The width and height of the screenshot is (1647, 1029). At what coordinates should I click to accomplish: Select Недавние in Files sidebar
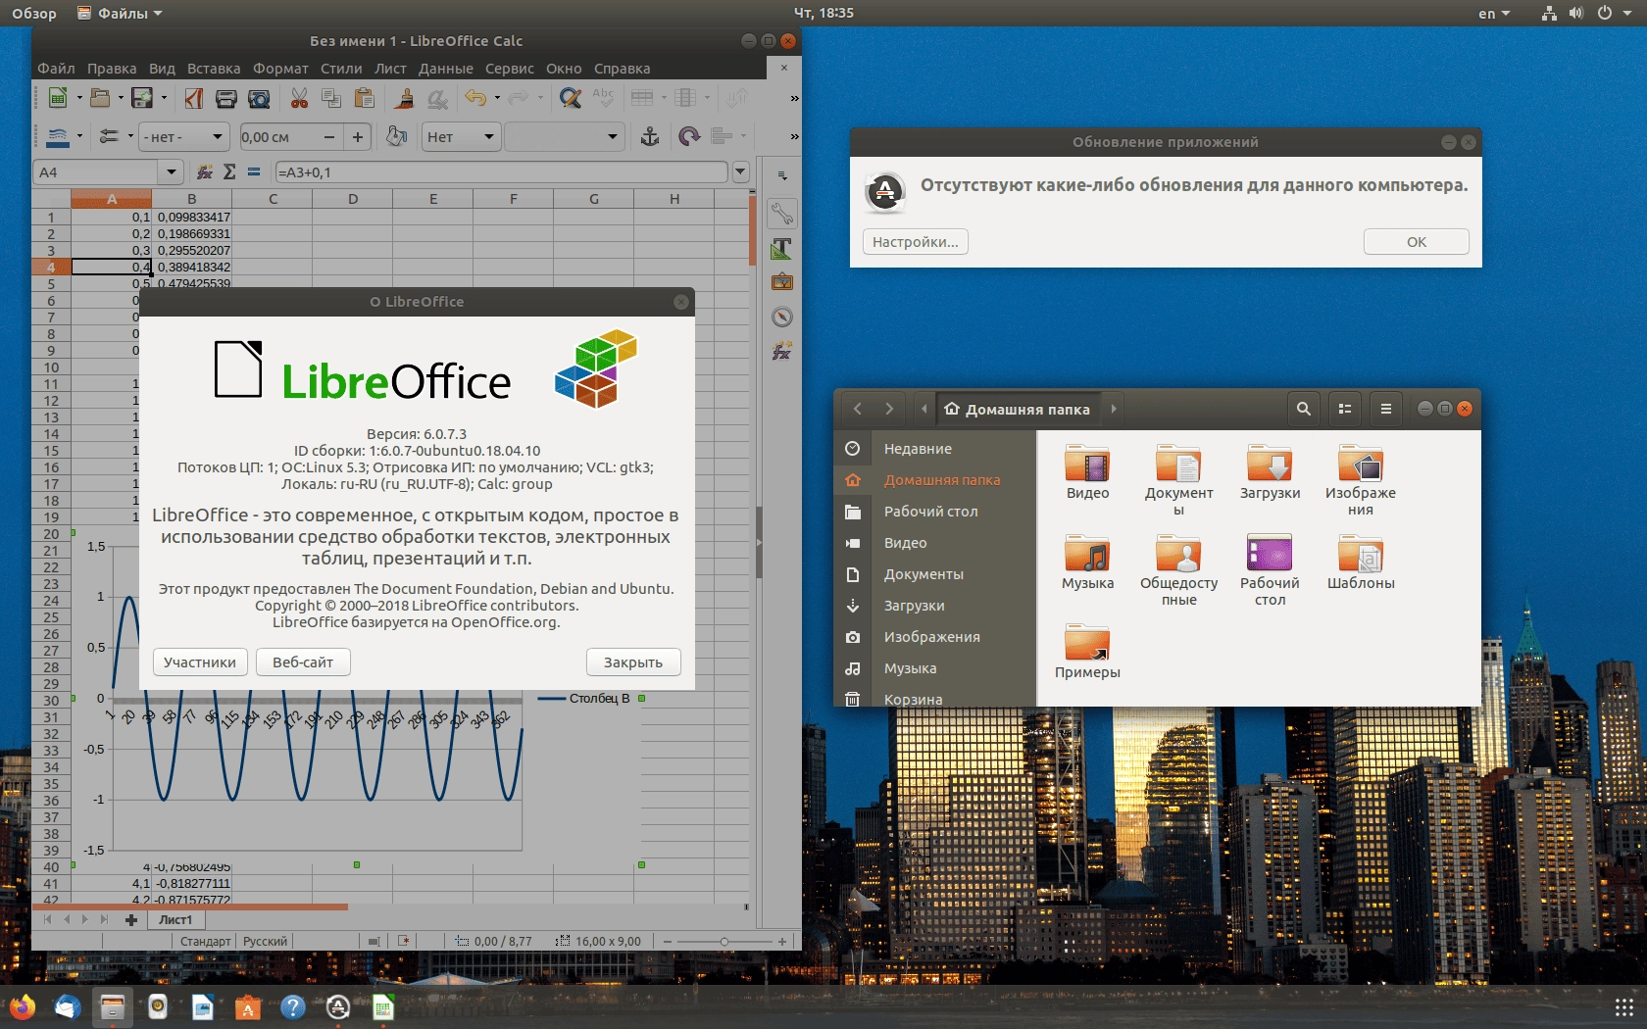coord(934,449)
